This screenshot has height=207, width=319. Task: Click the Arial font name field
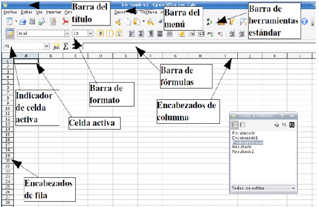click(41, 34)
